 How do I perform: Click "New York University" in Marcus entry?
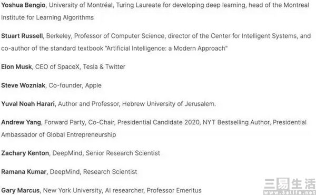coord(72,190)
